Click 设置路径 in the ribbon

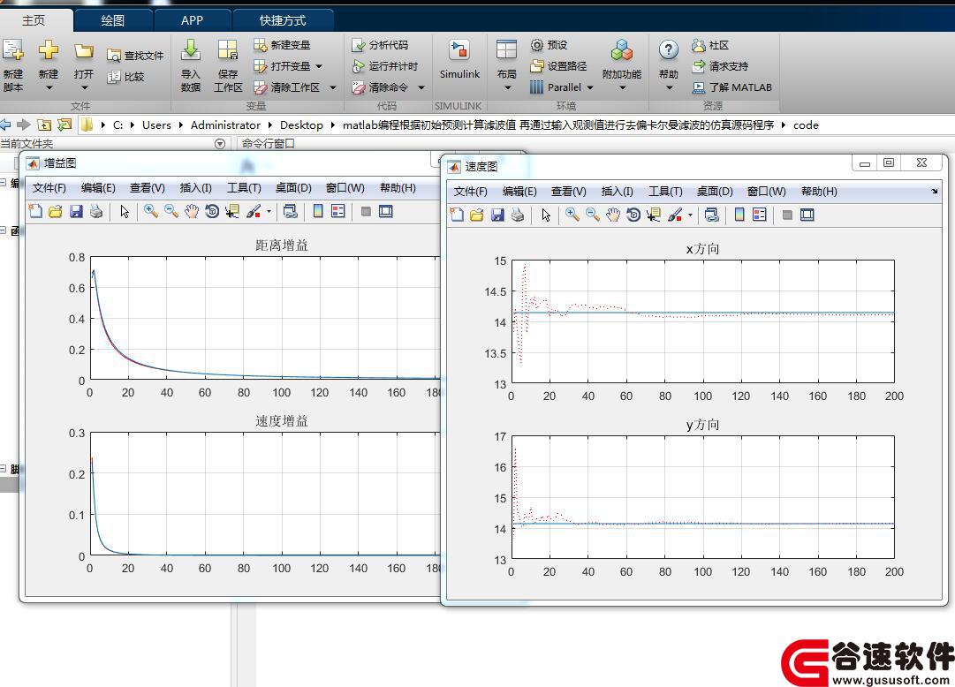558,66
